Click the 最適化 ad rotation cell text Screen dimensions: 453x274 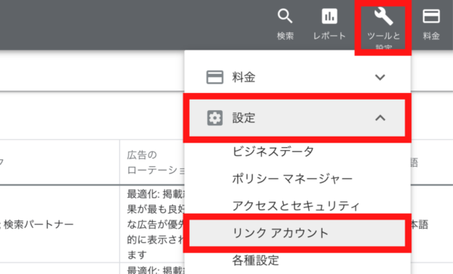[x=156, y=224]
